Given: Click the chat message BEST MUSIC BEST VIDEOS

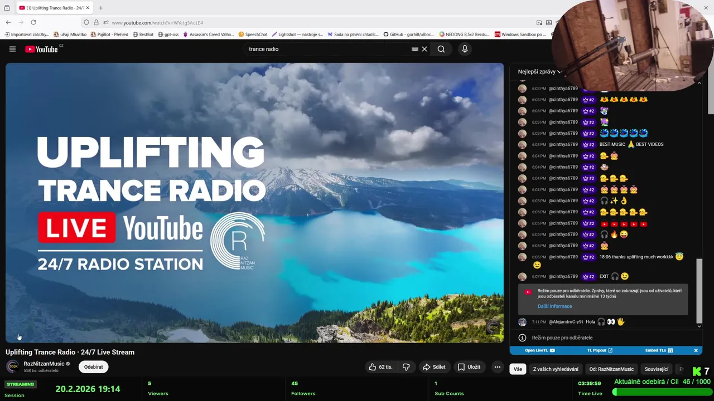Looking at the screenshot, I should tap(631, 144).
